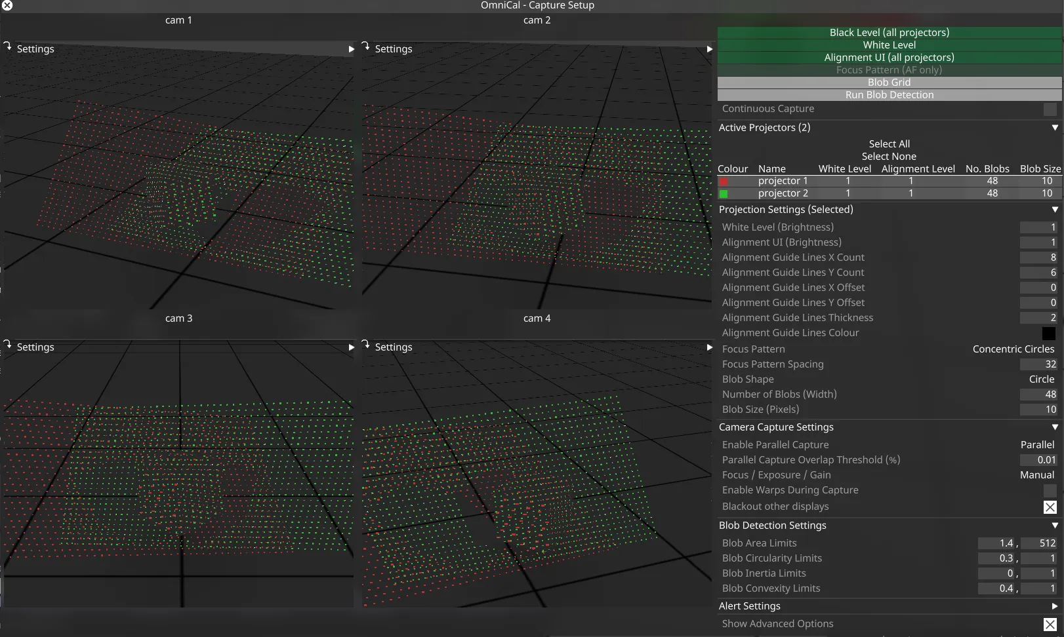This screenshot has width=1064, height=637.
Task: Open the Alignment Guide Lines Colour swatch
Action: tap(1050, 333)
